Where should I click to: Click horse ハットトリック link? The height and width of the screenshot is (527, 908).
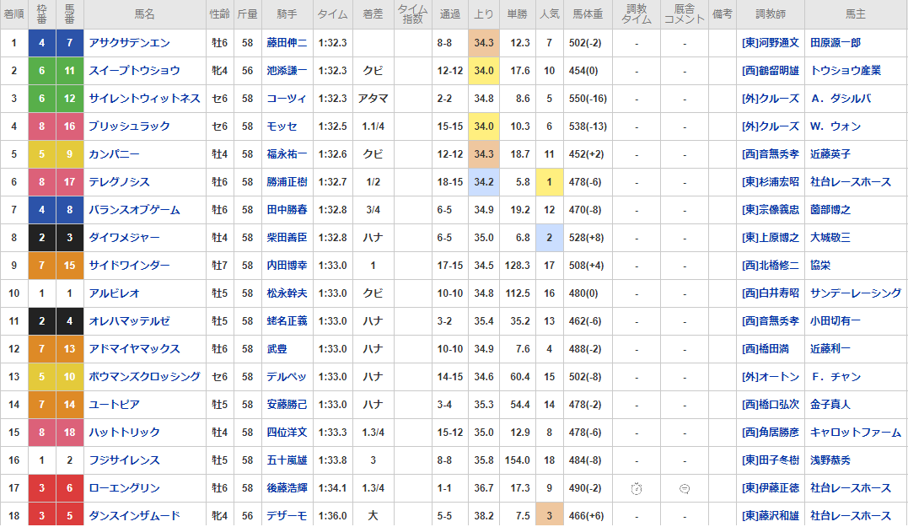[x=124, y=433]
